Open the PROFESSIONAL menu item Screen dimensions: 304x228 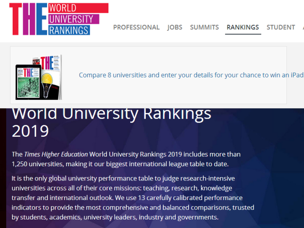(136, 28)
